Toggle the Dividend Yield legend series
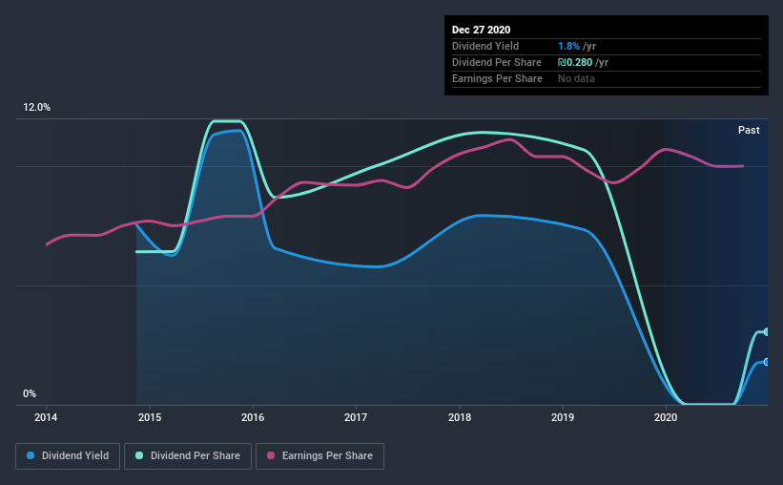Viewport: 783px width, 485px height. click(x=68, y=456)
